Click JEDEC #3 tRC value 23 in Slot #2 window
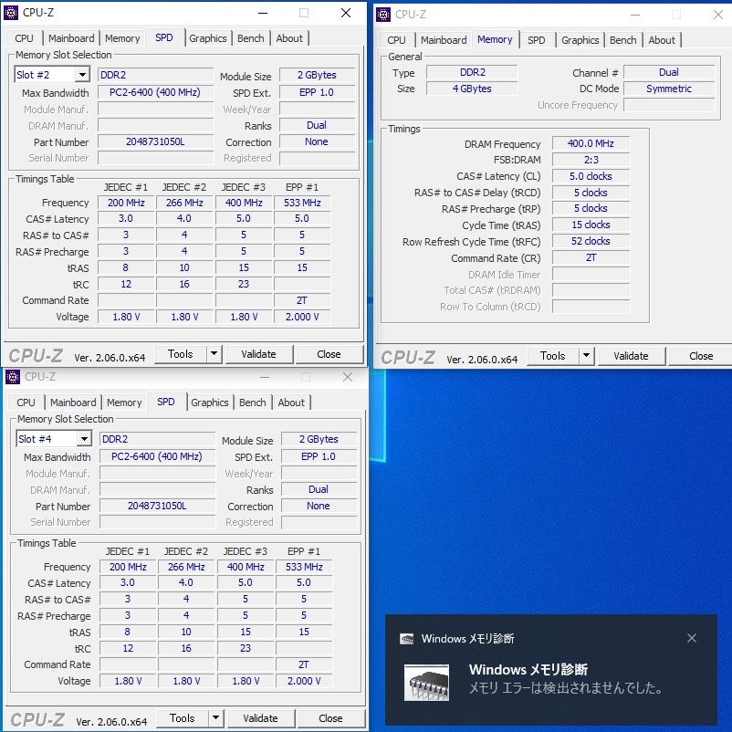Viewport: 732px width, 732px height. 243,284
